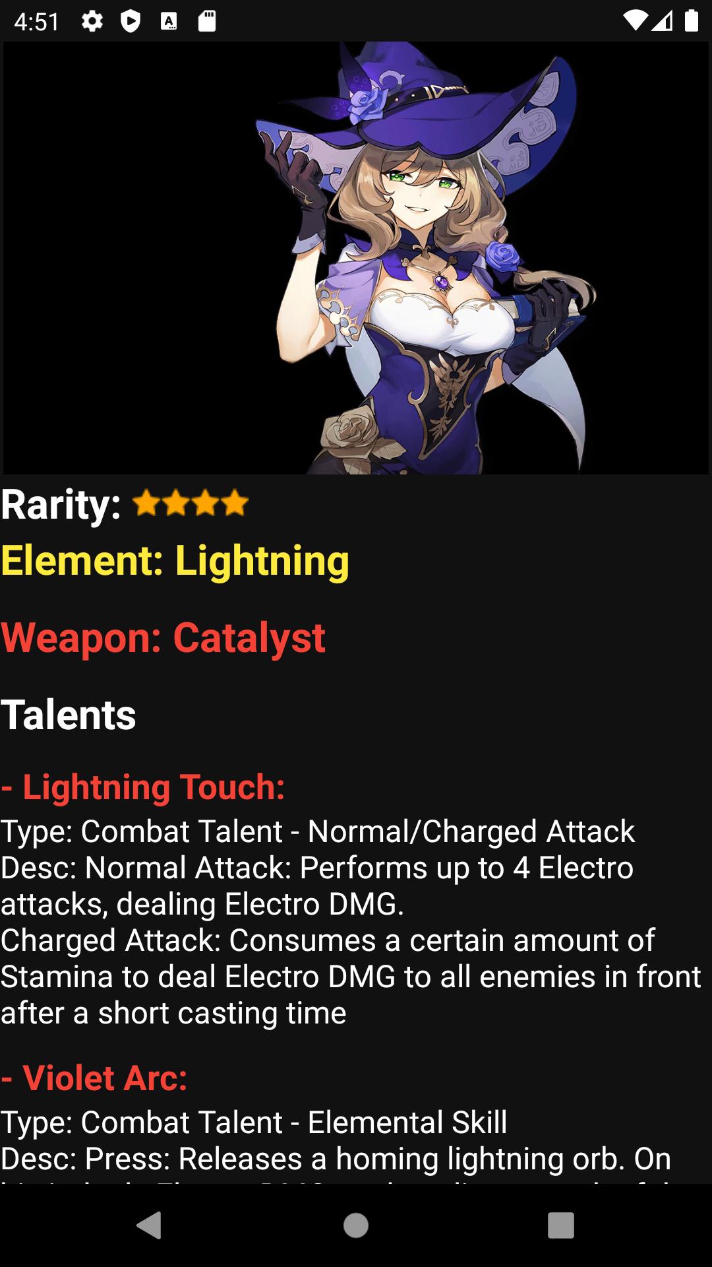
Task: Tap the Play Protect shield status icon
Action: [131, 22]
